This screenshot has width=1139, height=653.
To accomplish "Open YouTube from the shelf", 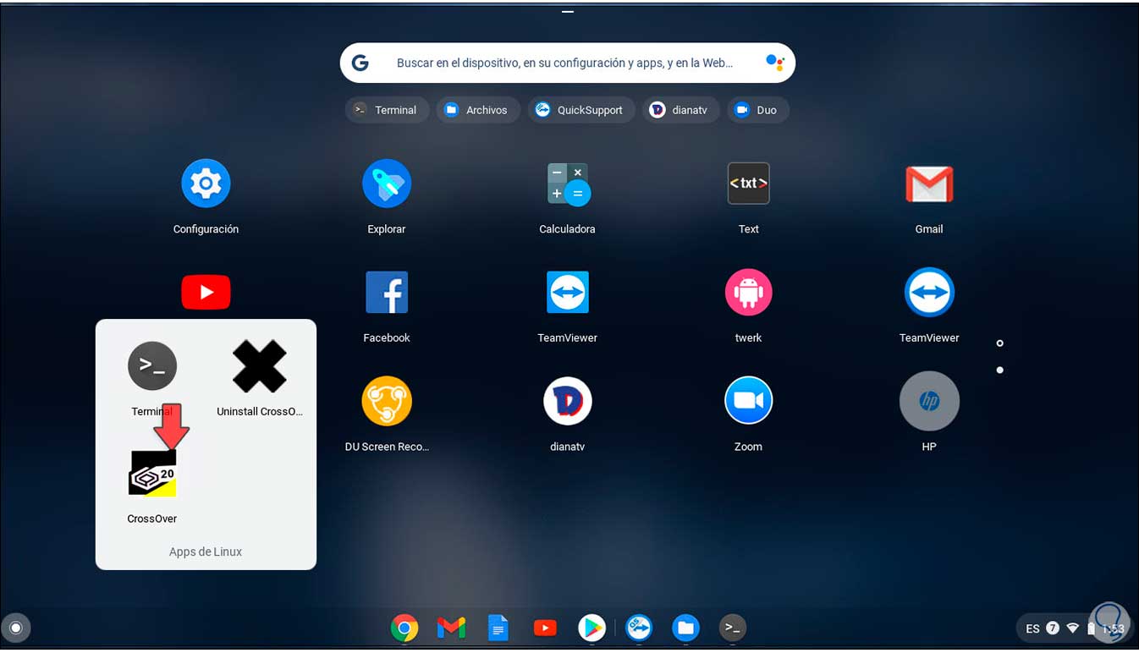I will click(x=545, y=628).
